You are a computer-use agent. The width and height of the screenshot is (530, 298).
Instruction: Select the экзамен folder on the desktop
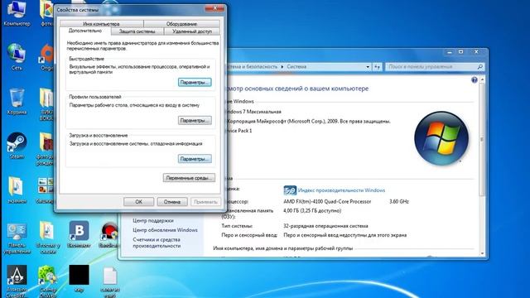(17, 190)
